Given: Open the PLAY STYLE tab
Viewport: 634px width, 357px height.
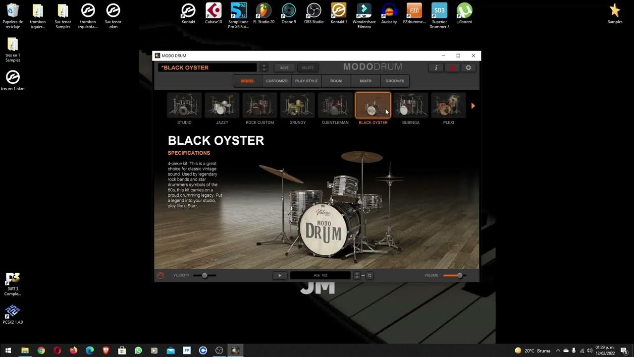Looking at the screenshot, I should (x=307, y=81).
